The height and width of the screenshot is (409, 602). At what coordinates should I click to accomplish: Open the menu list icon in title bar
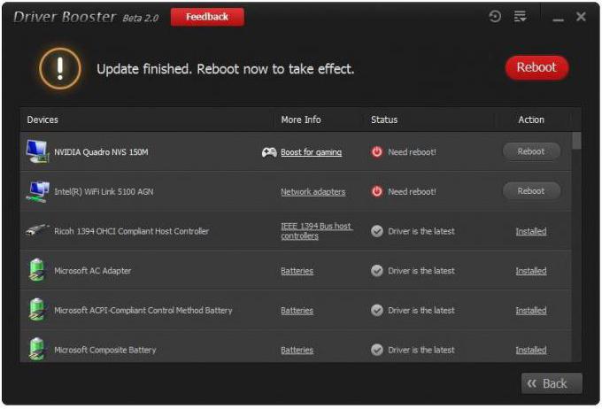click(x=521, y=17)
